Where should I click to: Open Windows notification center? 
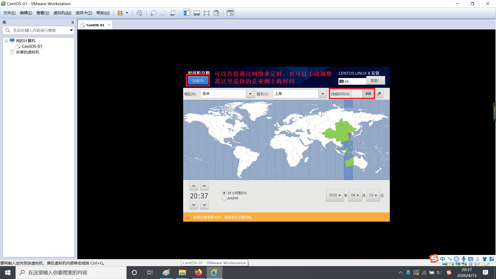pos(485,273)
